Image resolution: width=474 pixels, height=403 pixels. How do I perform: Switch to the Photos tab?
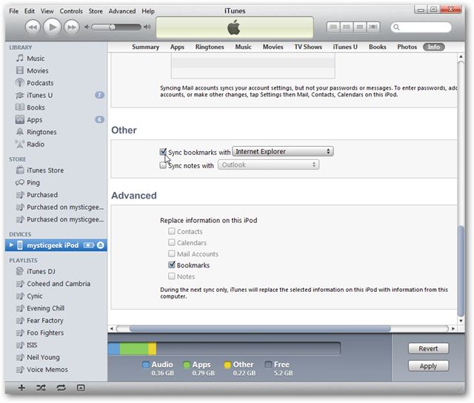click(407, 47)
